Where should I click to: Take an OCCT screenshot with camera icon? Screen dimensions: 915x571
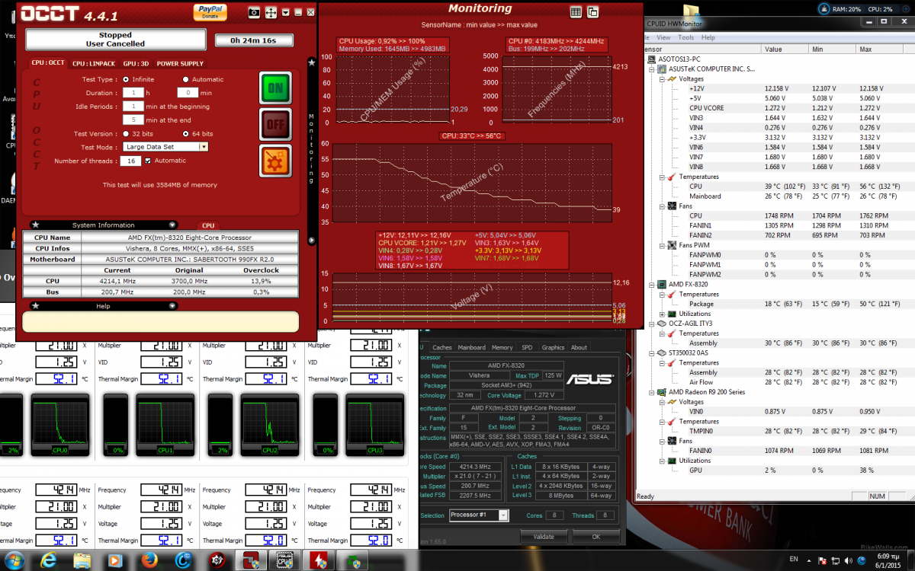[255, 12]
